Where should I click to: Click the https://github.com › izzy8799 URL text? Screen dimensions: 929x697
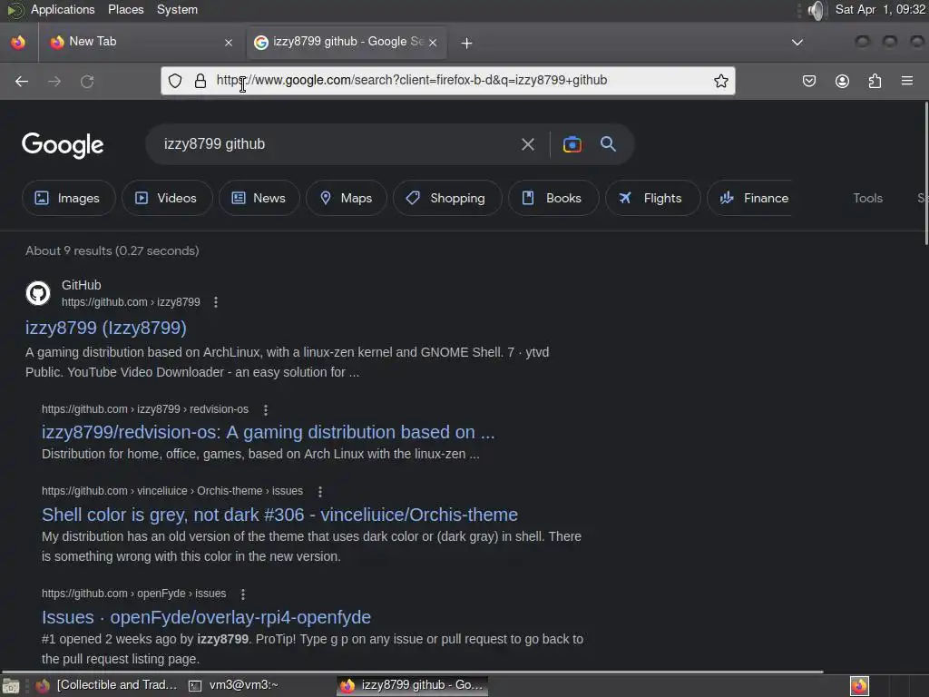(x=131, y=302)
